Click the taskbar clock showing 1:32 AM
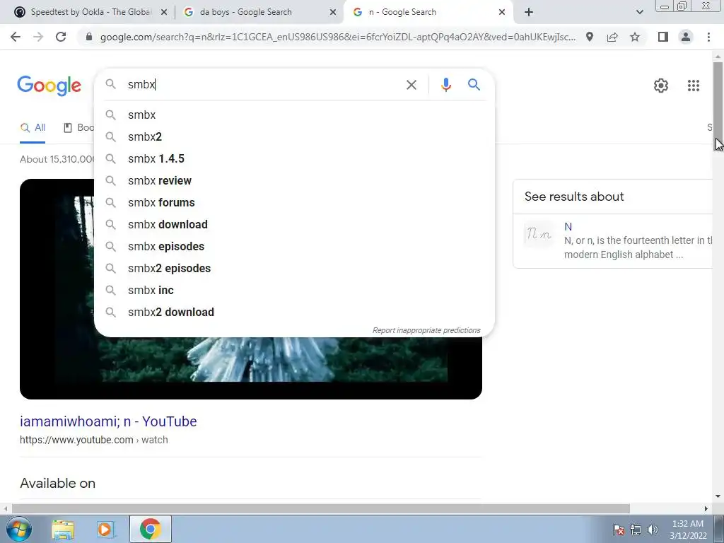Viewport: 724px width, 543px height. click(688, 530)
